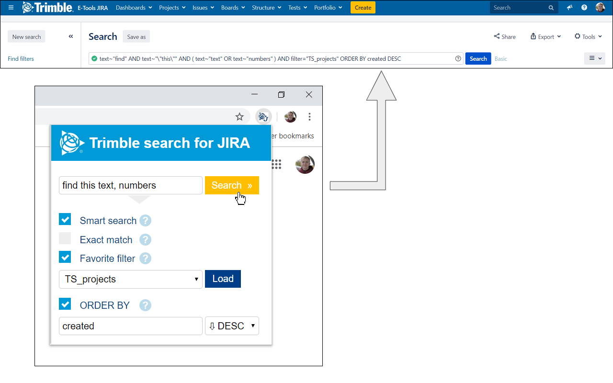Click the green valid query check icon

coord(94,58)
